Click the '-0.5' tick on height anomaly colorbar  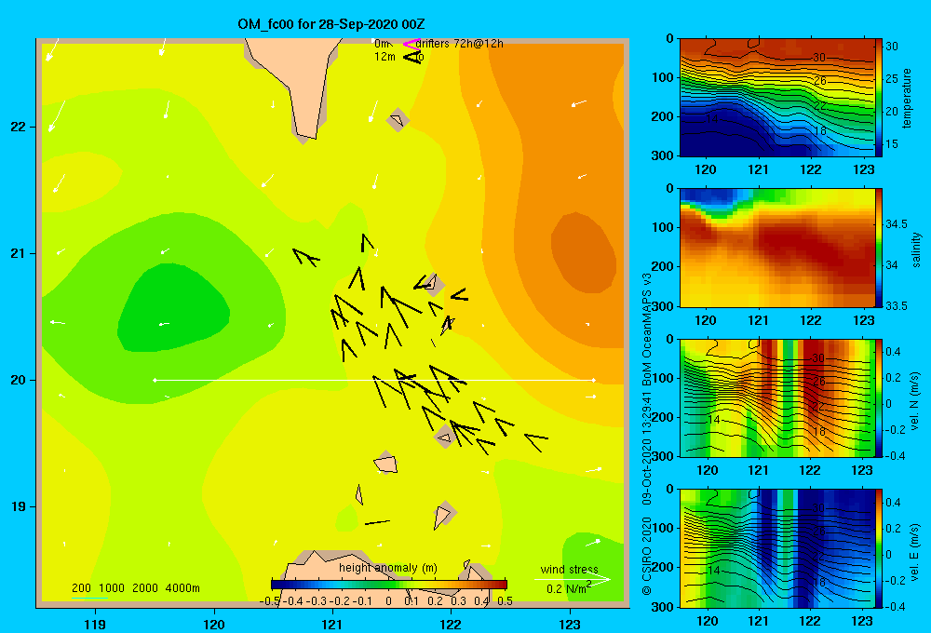(x=269, y=601)
